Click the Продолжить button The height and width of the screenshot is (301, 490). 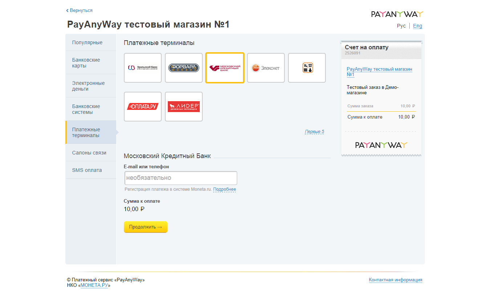coord(146,227)
